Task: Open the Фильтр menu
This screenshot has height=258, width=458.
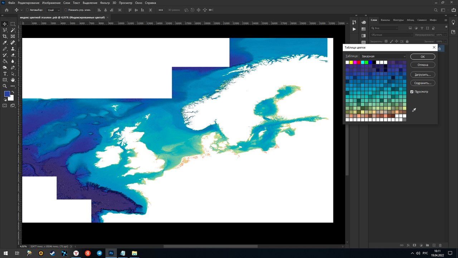Action: pyautogui.click(x=105, y=3)
